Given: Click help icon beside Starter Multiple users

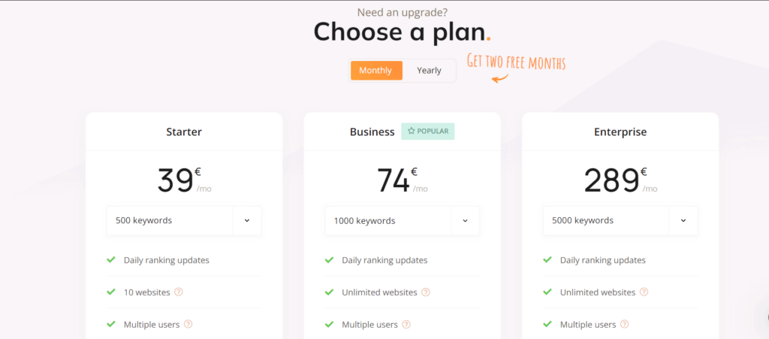Looking at the screenshot, I should (188, 324).
